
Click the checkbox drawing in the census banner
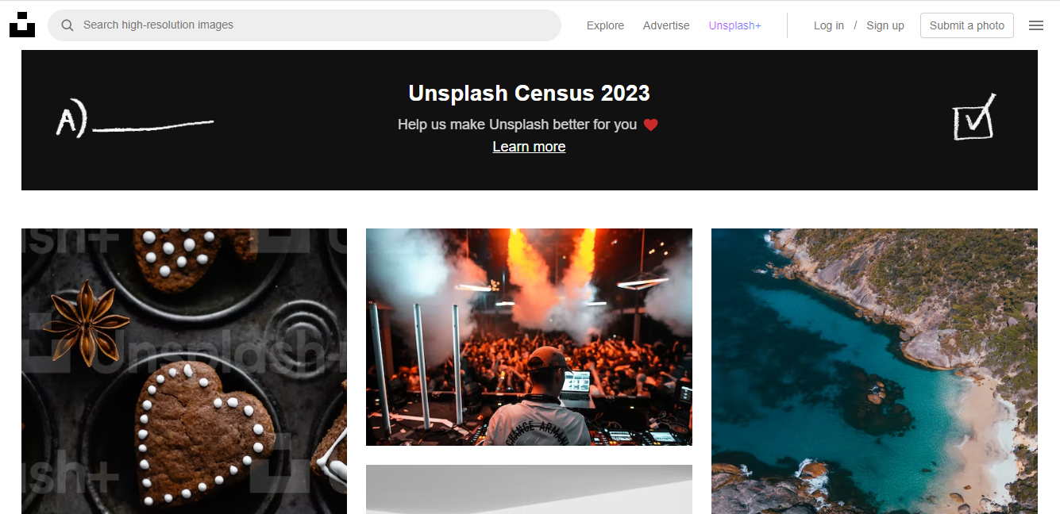click(x=974, y=117)
